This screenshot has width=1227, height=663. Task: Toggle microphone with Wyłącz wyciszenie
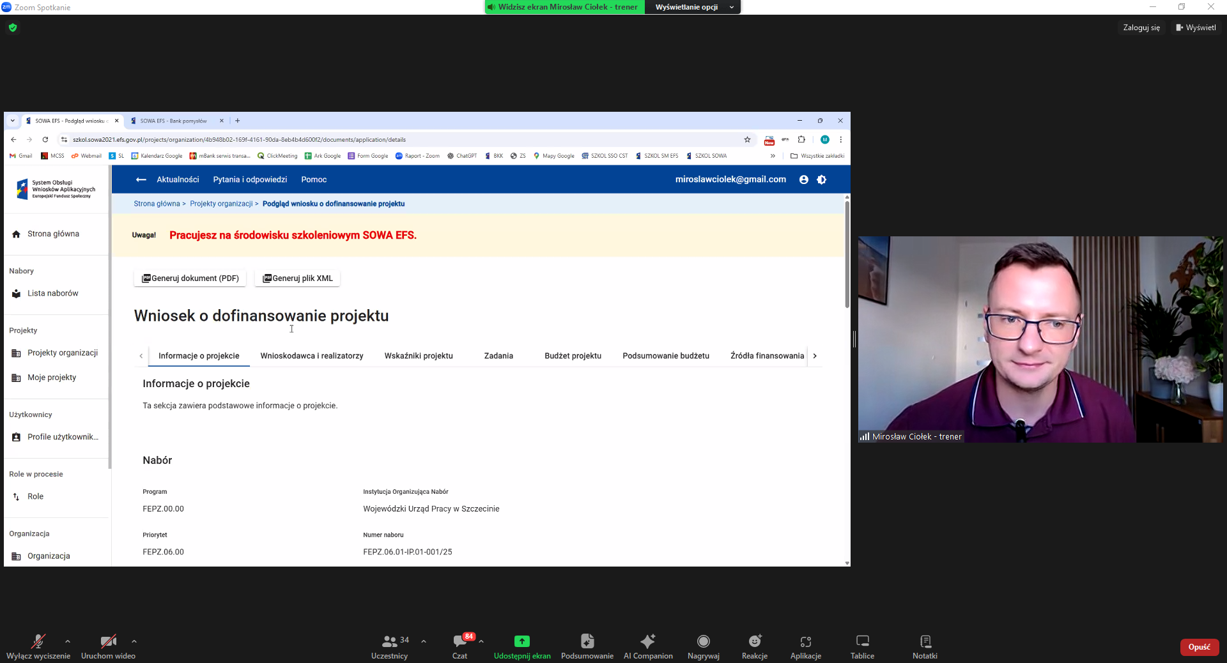38,641
